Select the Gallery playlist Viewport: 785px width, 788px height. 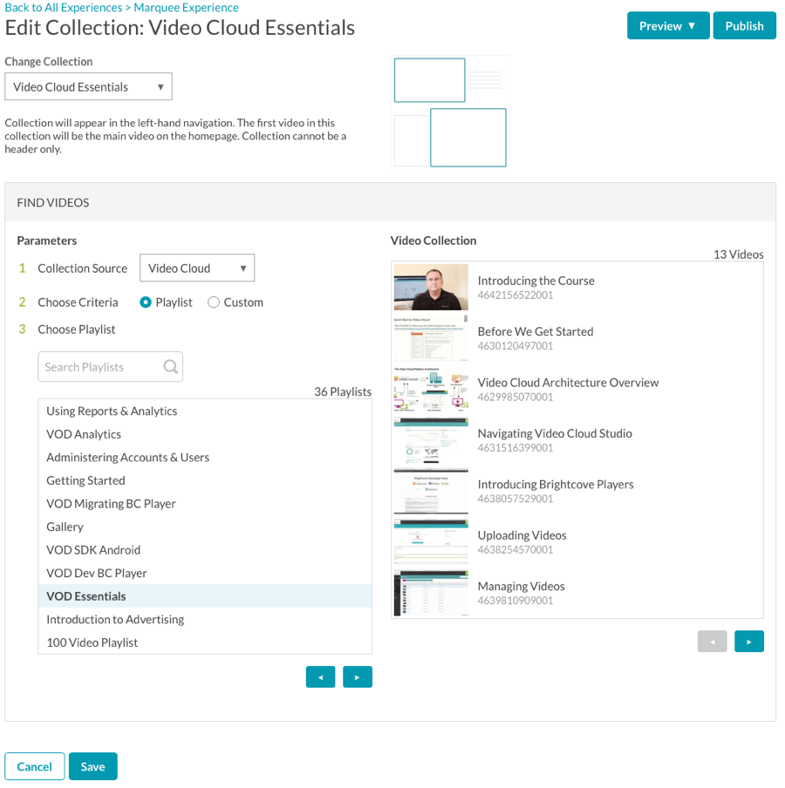(205, 526)
